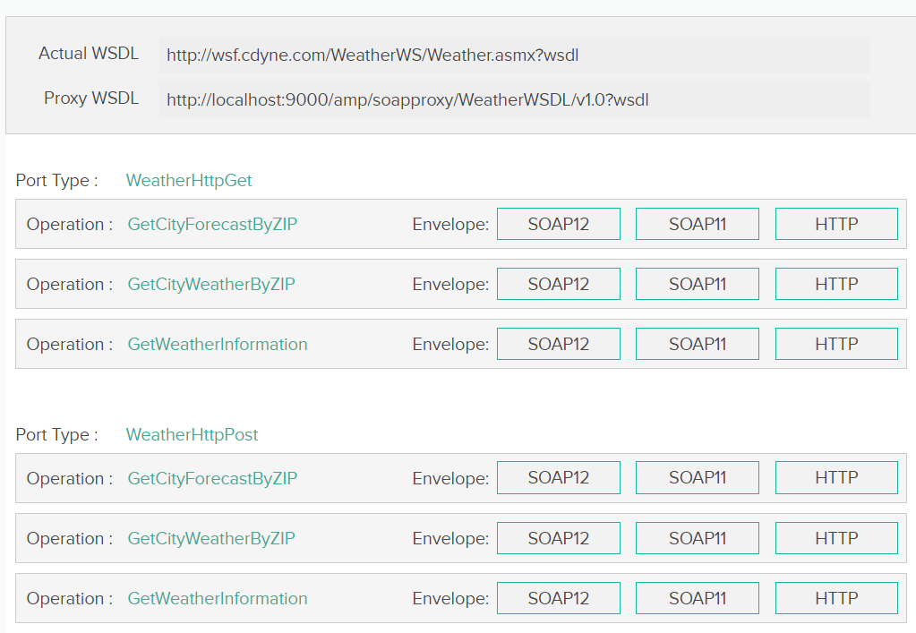Click the Proxy WSDL URL field
Image resolution: width=916 pixels, height=633 pixels.
513,99
